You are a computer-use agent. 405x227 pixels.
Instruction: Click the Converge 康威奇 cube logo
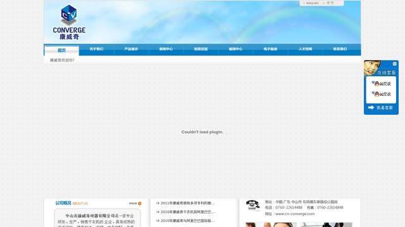(69, 22)
